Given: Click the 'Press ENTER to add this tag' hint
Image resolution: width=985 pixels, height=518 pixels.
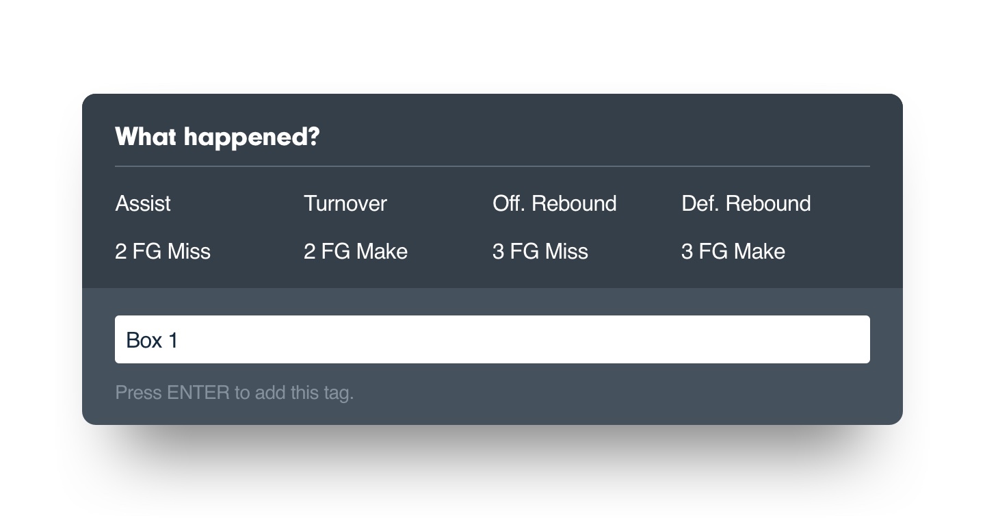Looking at the screenshot, I should pos(234,393).
